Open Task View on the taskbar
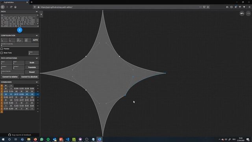This screenshot has width=252, height=142. click(x=16, y=139)
